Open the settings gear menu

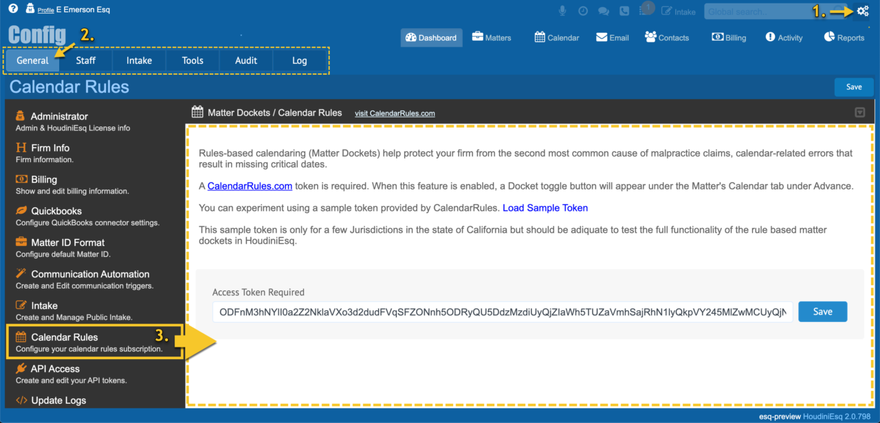pyautogui.click(x=862, y=11)
